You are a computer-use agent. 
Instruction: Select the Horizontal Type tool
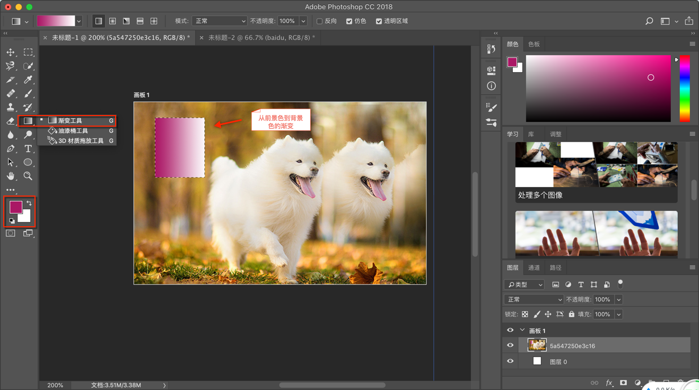click(28, 149)
